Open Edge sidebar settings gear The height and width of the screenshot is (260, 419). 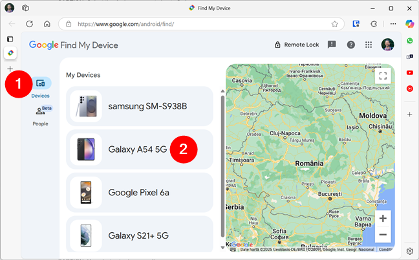coord(410,251)
